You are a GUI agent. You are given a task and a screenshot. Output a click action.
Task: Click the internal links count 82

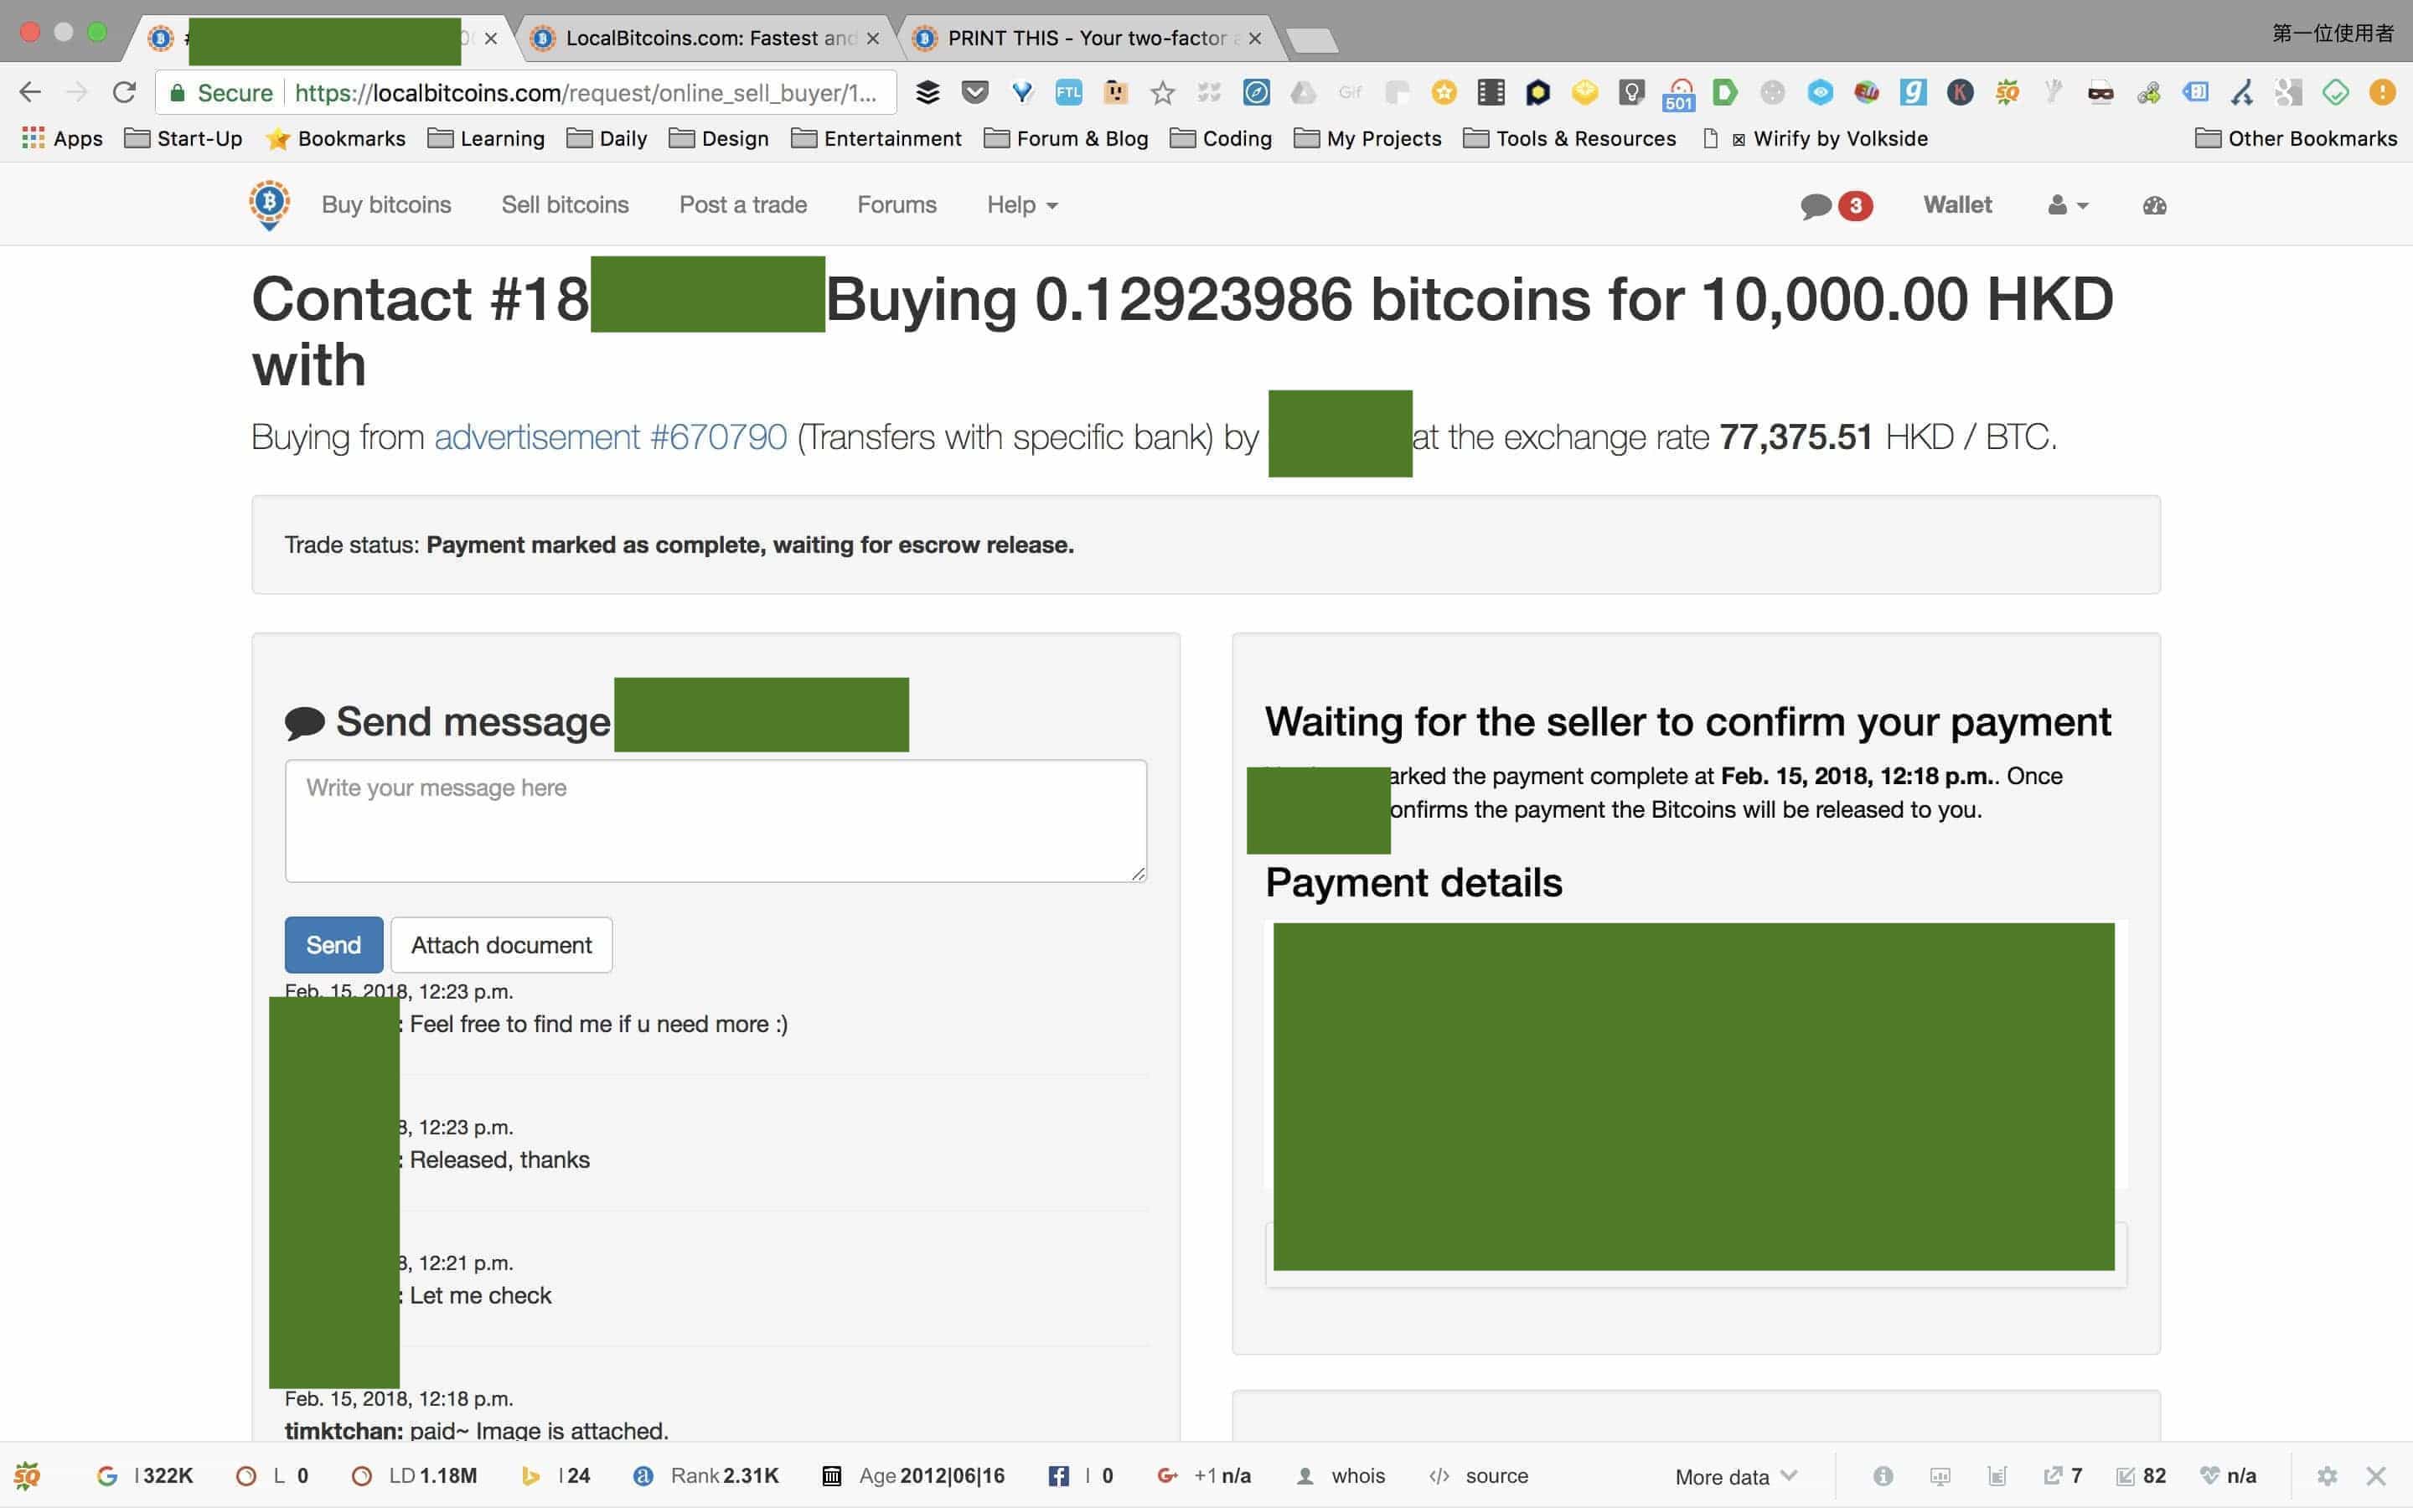tap(2141, 1476)
